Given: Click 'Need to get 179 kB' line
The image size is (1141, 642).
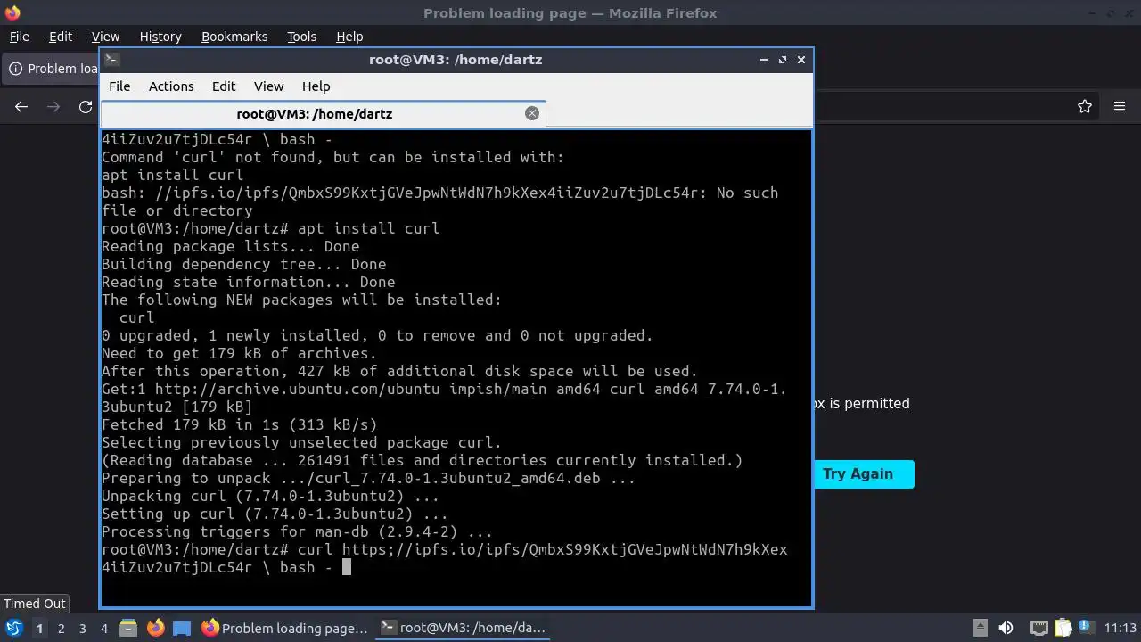Looking at the screenshot, I should [240, 353].
